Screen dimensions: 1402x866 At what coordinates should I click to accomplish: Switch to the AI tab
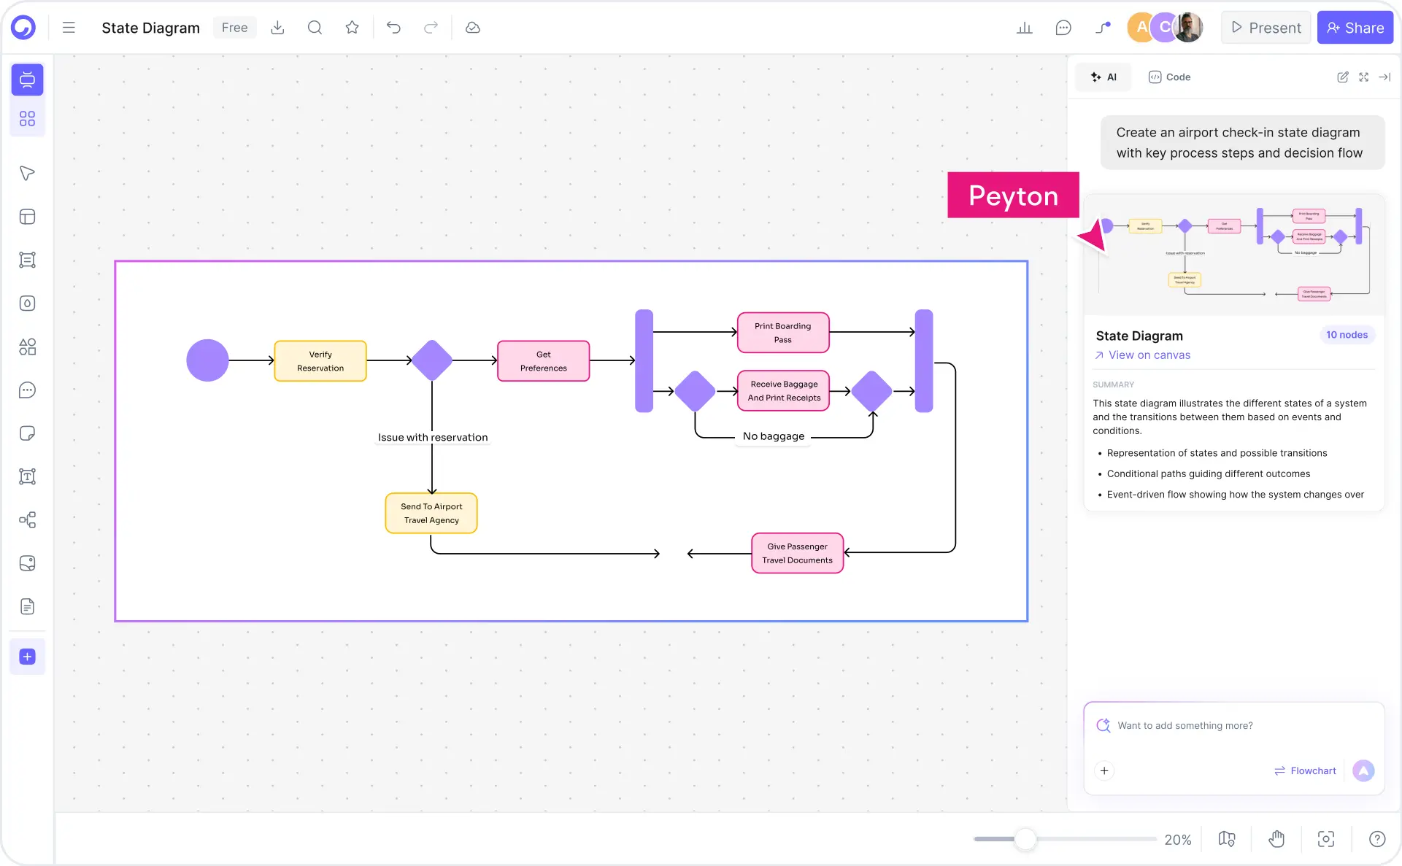coord(1103,77)
